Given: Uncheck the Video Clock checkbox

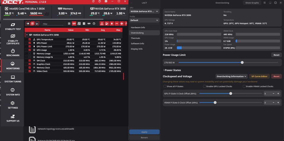Looking at the screenshot, I should pos(30,71).
